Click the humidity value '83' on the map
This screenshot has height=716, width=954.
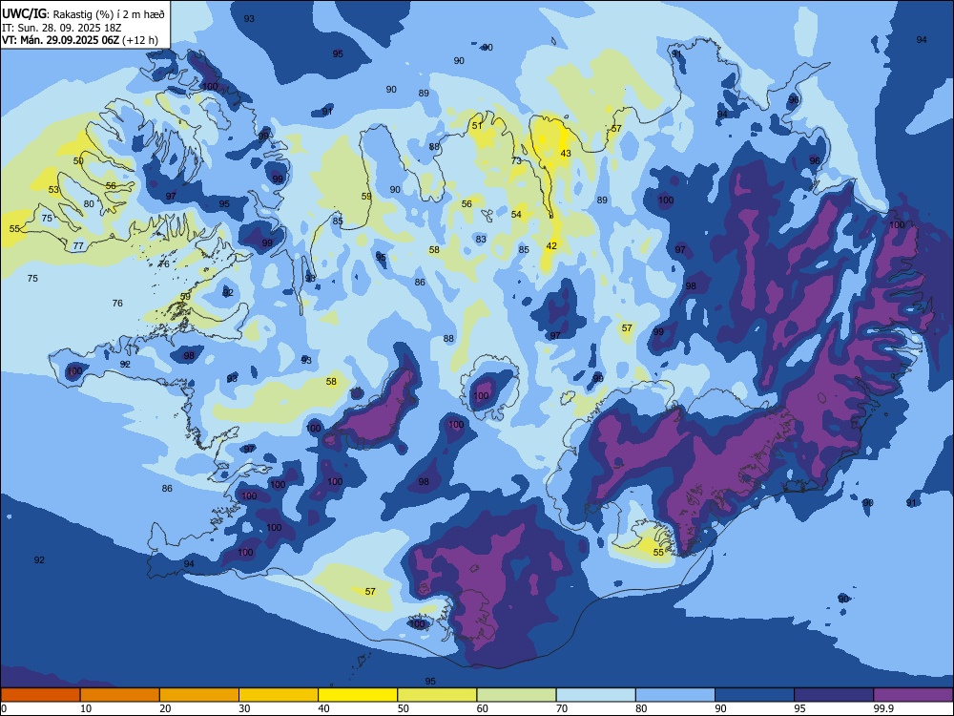[x=481, y=240]
